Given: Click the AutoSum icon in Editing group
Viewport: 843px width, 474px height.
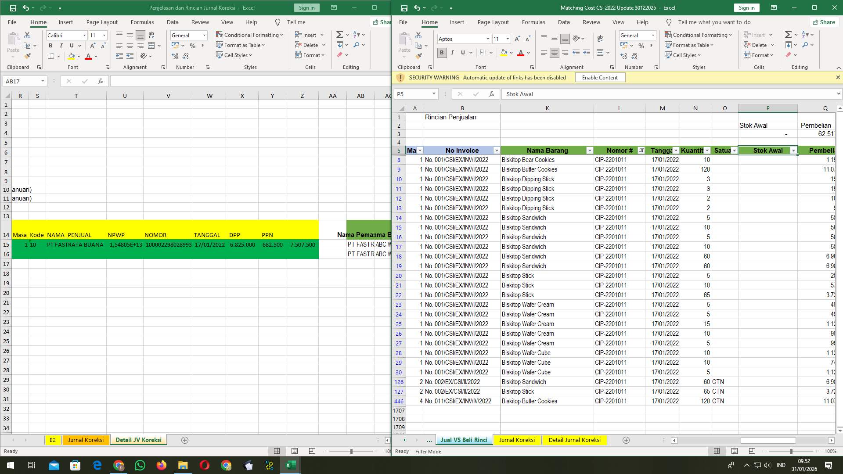Looking at the screenshot, I should point(789,34).
